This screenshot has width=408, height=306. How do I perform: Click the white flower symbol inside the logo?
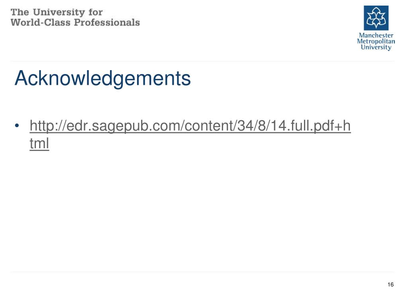tap(376, 18)
